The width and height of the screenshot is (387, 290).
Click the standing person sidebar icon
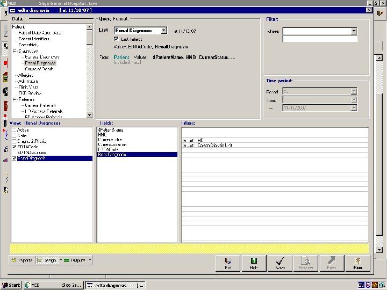[5, 120]
